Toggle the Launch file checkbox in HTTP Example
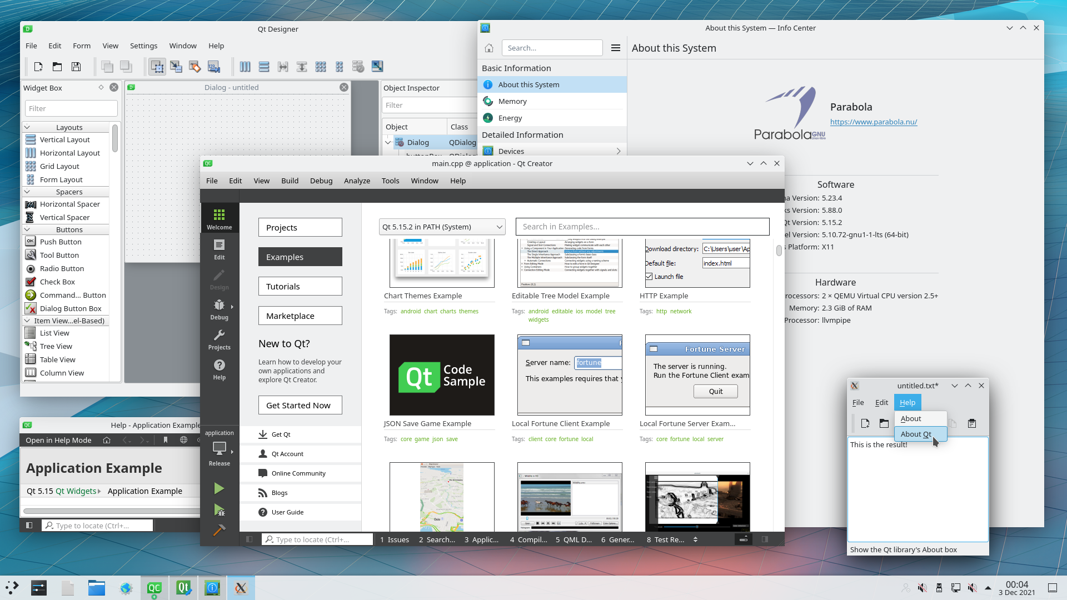 (x=649, y=277)
